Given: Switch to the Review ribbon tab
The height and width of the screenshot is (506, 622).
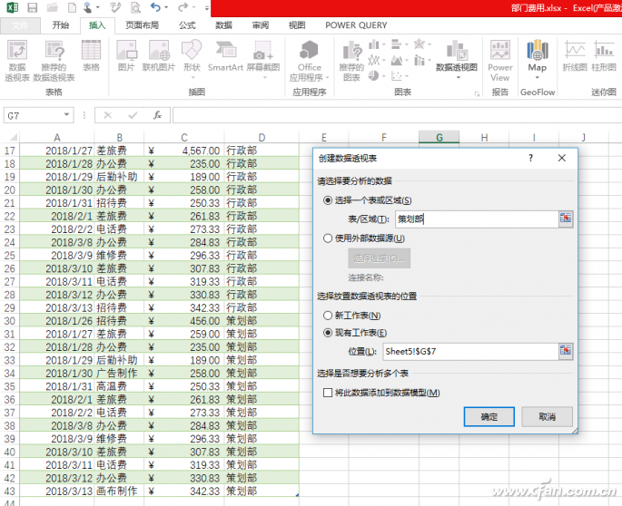Looking at the screenshot, I should point(261,25).
